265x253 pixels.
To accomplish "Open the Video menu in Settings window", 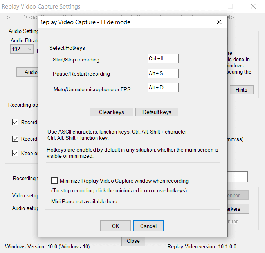I will point(31,17).
